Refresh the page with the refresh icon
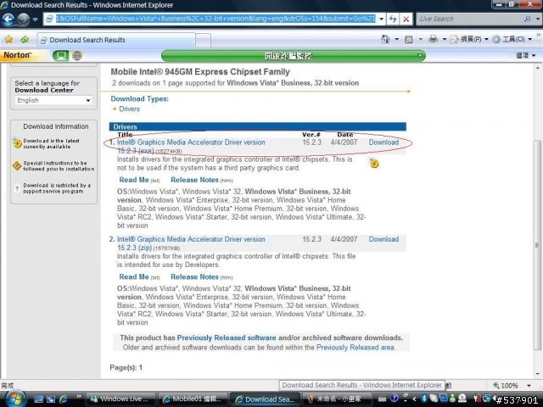The height and width of the screenshot is (407, 543). click(x=393, y=19)
